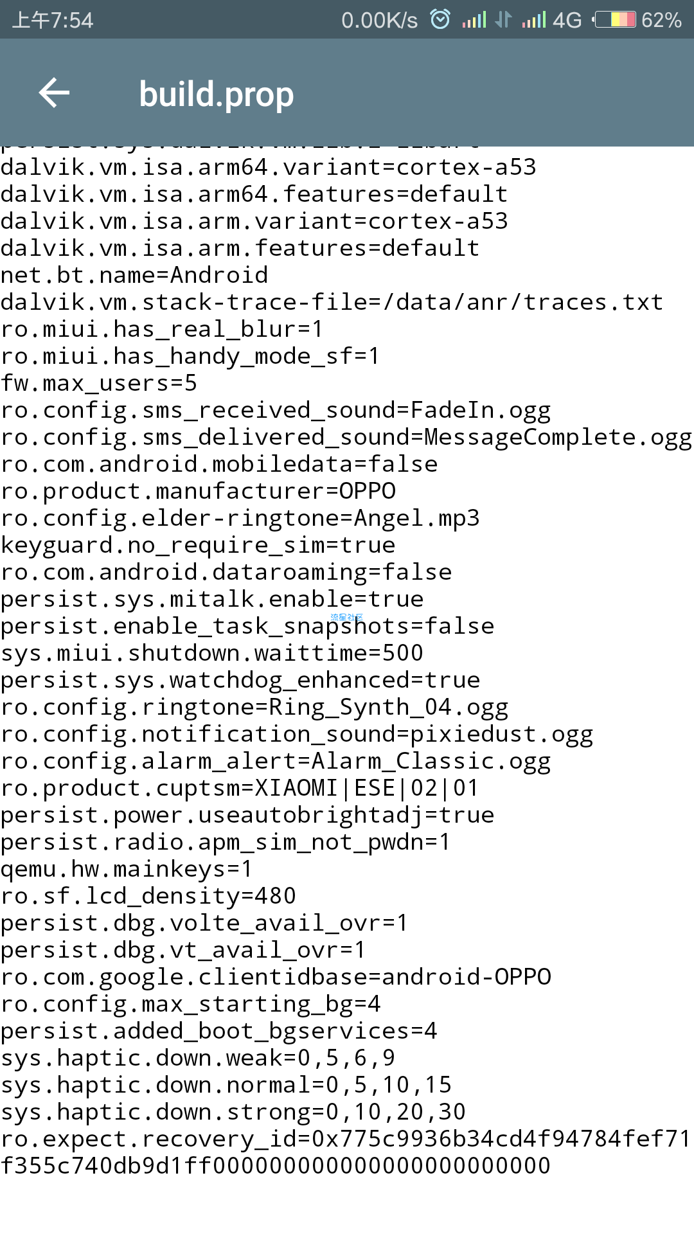The height and width of the screenshot is (1234, 694).
Task: Tap the build.prop title
Action: 217,94
